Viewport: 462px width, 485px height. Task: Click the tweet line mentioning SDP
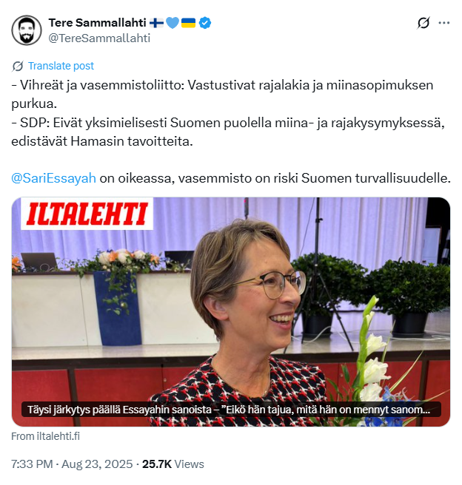[x=228, y=132]
